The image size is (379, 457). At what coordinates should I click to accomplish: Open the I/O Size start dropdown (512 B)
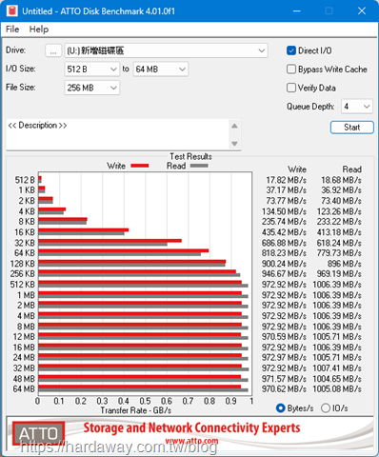pyautogui.click(x=91, y=70)
